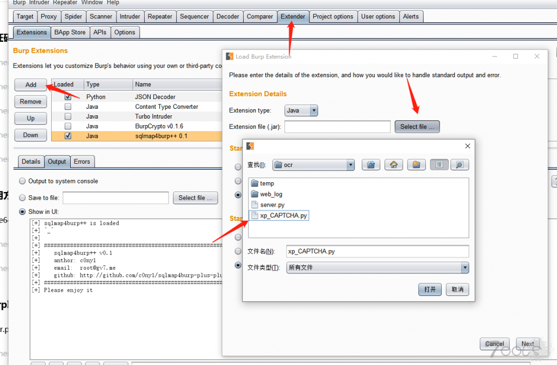This screenshot has width=557, height=365.
Task: Select the Turbo Intruder row name
Action: 153,116
